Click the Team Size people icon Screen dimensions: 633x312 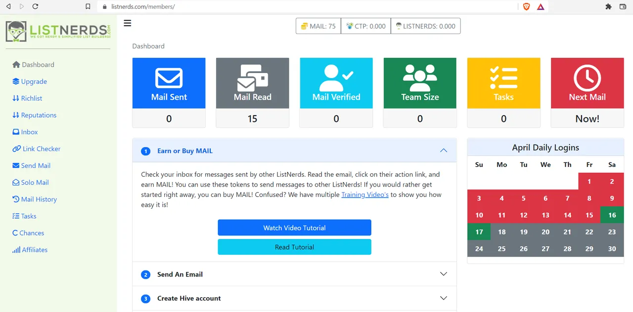tap(420, 78)
